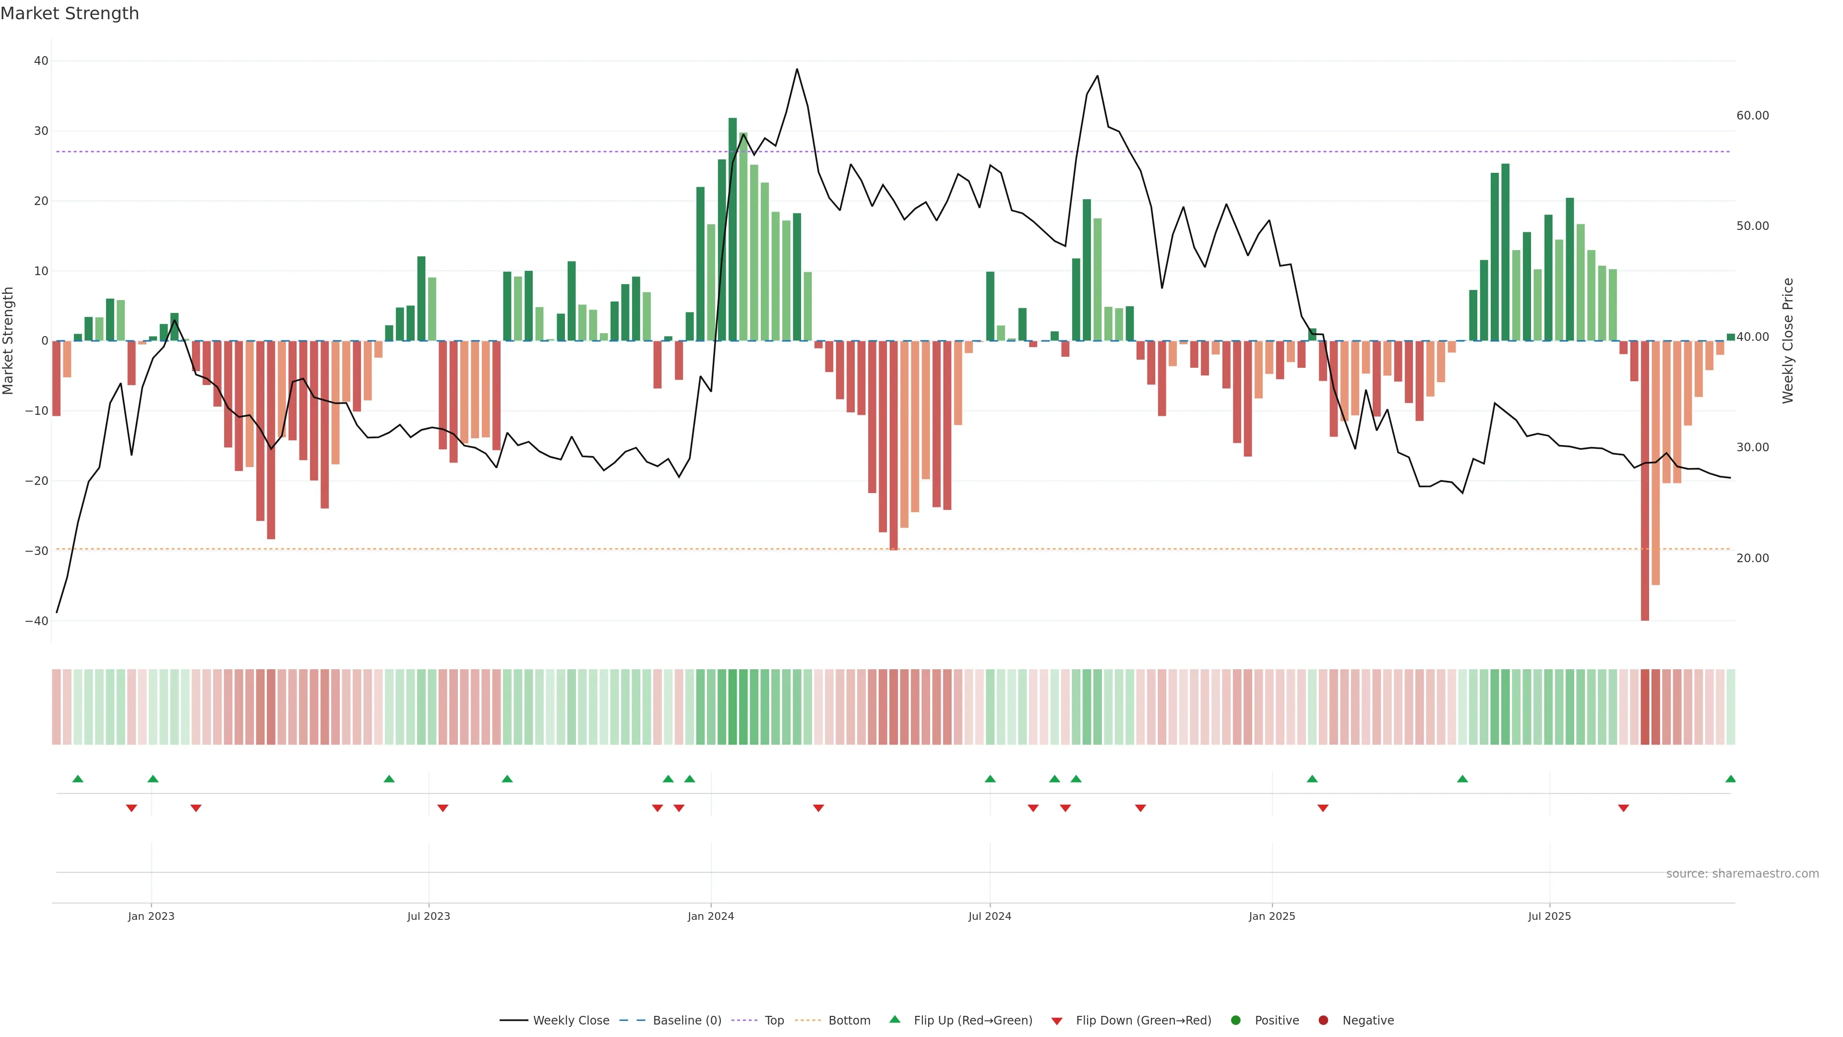Image resolution: width=1843 pixels, height=1037 pixels.
Task: Click the first flip-up triangle on the far left
Action: tap(78, 779)
